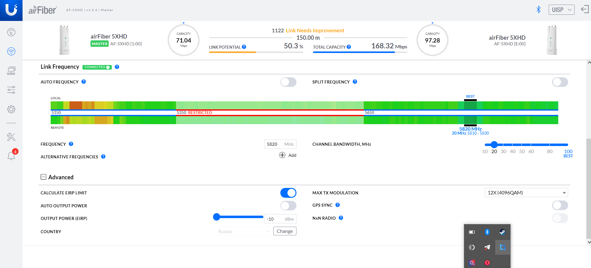Screen dimensions: 591x268
Task: Select 100 BEST bandwidth option
Action: pos(568,153)
